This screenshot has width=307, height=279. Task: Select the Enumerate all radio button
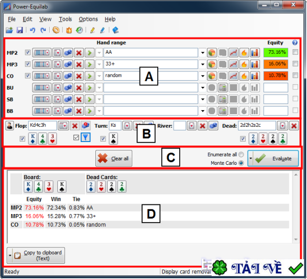point(241,155)
